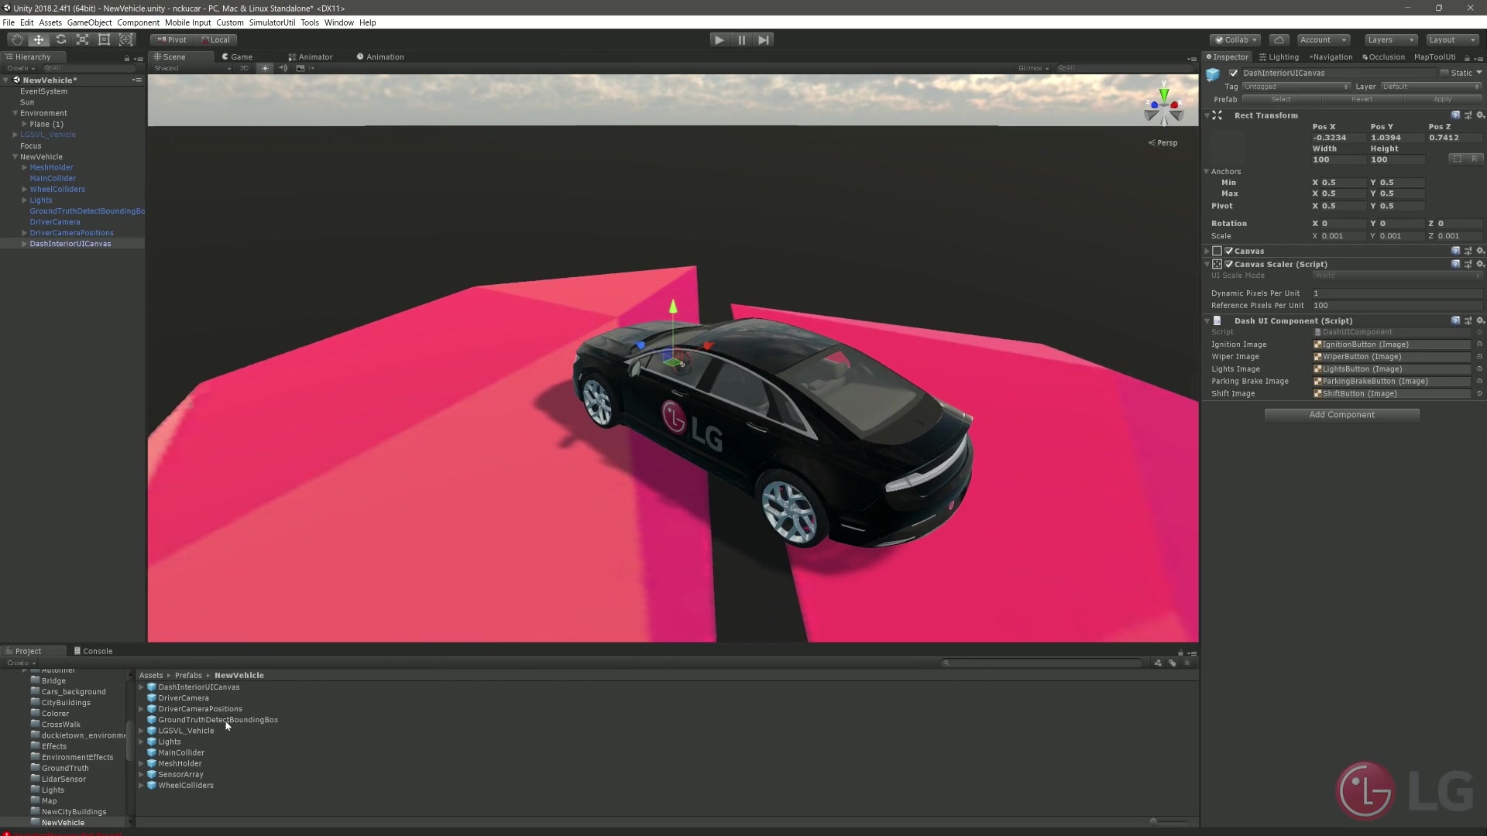Toggle Pivot handle position button

(172, 39)
